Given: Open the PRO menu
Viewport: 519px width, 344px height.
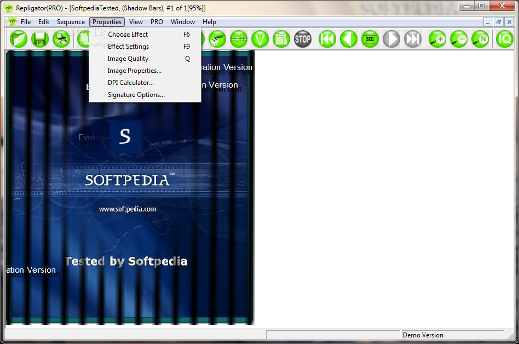Looking at the screenshot, I should click(x=157, y=22).
